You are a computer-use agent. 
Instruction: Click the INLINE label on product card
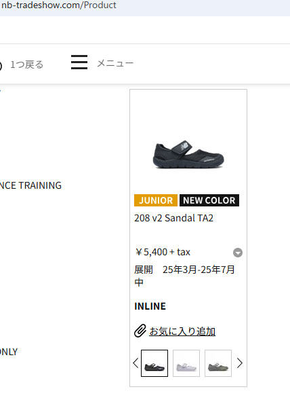[150, 306]
